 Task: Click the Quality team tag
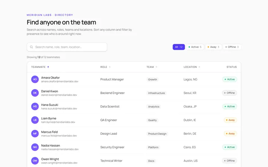pyautogui.click(x=152, y=120)
